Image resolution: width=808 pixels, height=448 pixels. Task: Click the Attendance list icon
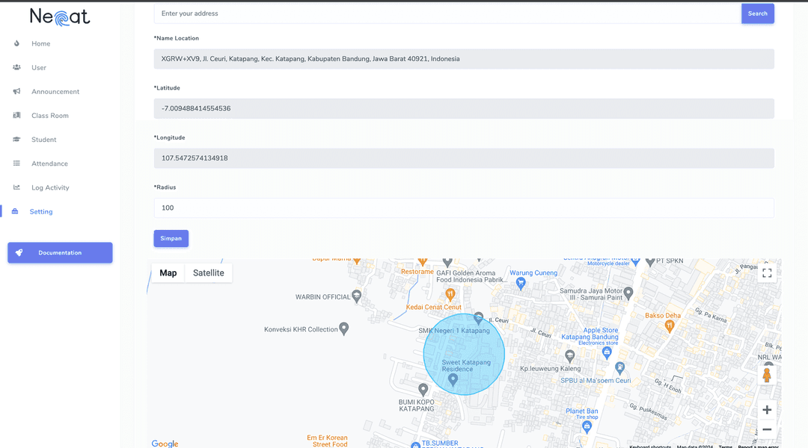pos(16,164)
